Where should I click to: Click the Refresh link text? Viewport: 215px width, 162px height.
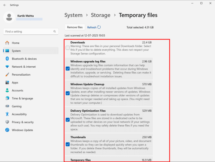pyautogui.click(x=92, y=28)
